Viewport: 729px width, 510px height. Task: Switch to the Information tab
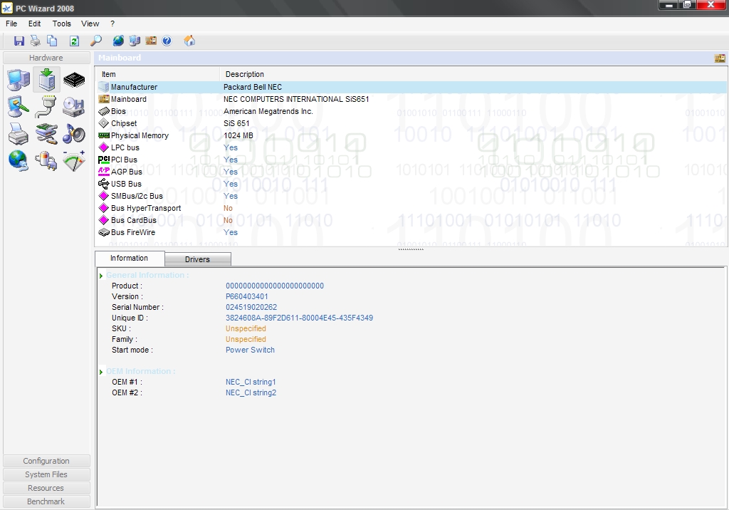tap(130, 259)
